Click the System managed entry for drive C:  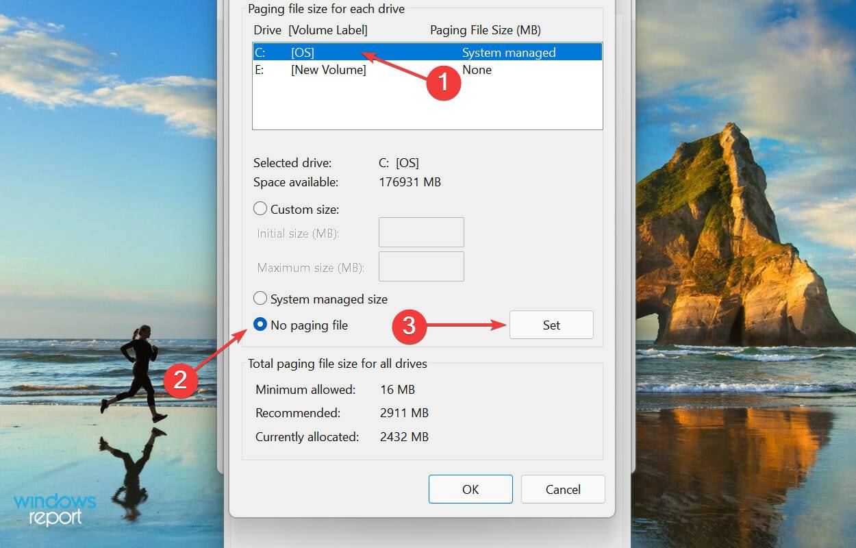pos(508,52)
